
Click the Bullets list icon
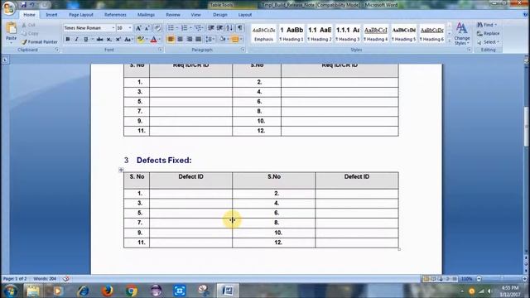click(x=171, y=28)
